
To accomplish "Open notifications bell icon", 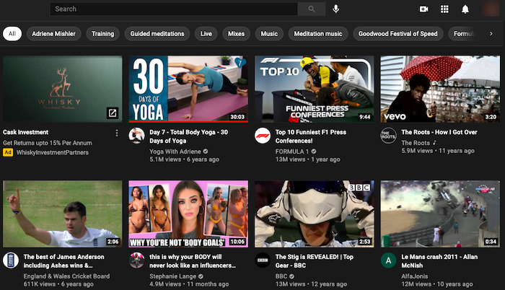I will tap(465, 9).
